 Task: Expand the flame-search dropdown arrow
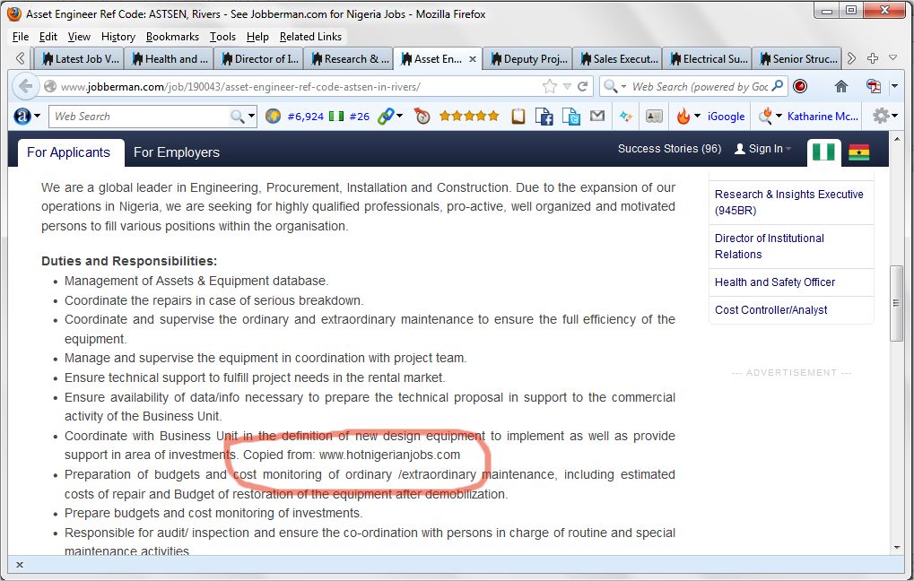pyautogui.click(x=779, y=116)
